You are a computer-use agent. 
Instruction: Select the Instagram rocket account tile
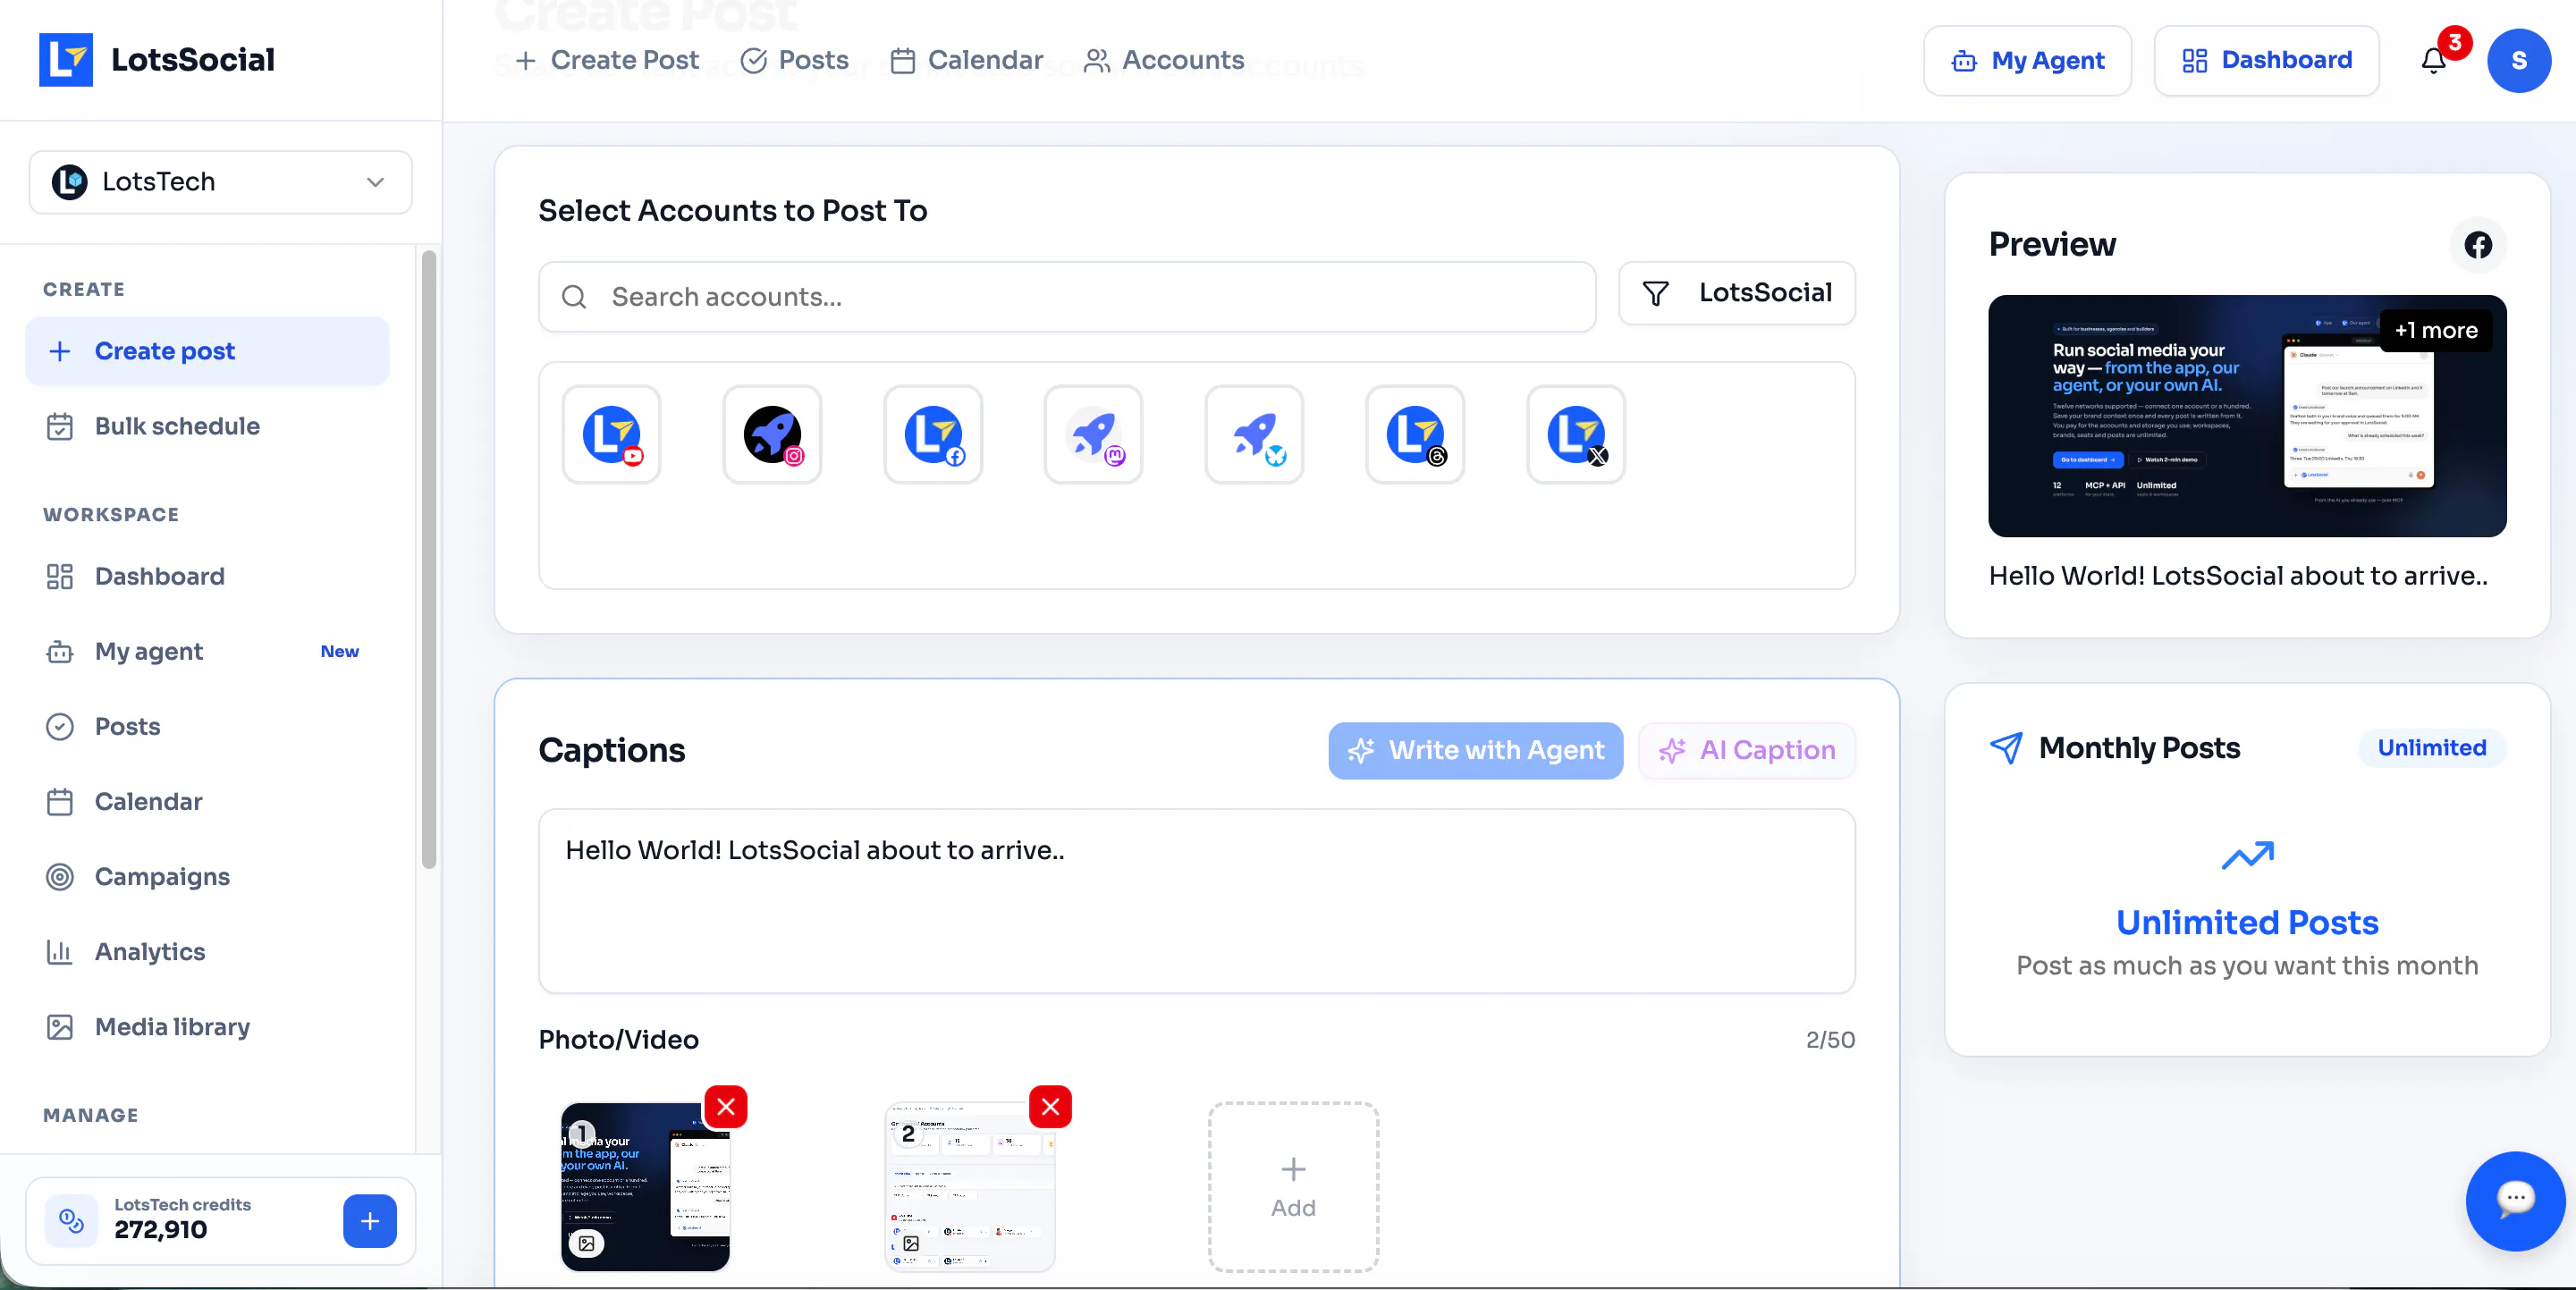(772, 434)
